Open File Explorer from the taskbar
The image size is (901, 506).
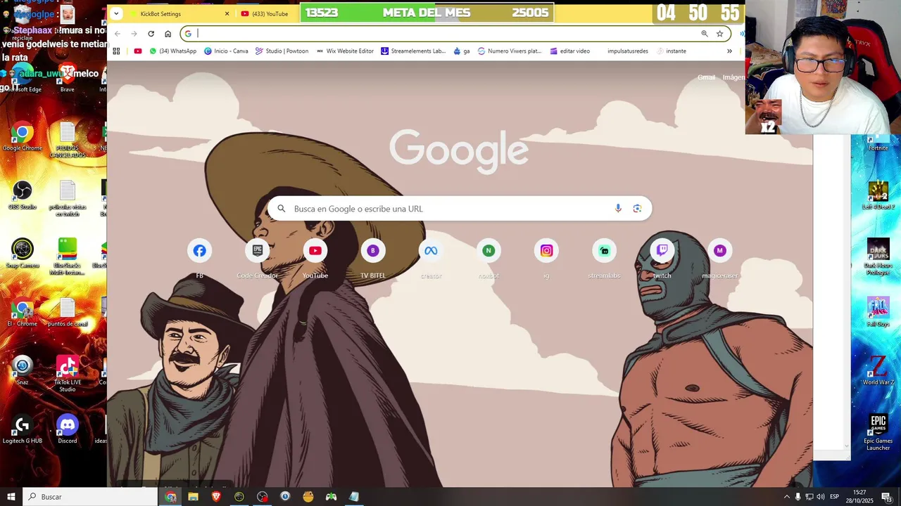point(193,497)
